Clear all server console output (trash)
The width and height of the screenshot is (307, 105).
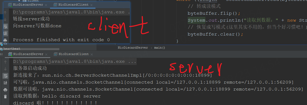[5, 97]
